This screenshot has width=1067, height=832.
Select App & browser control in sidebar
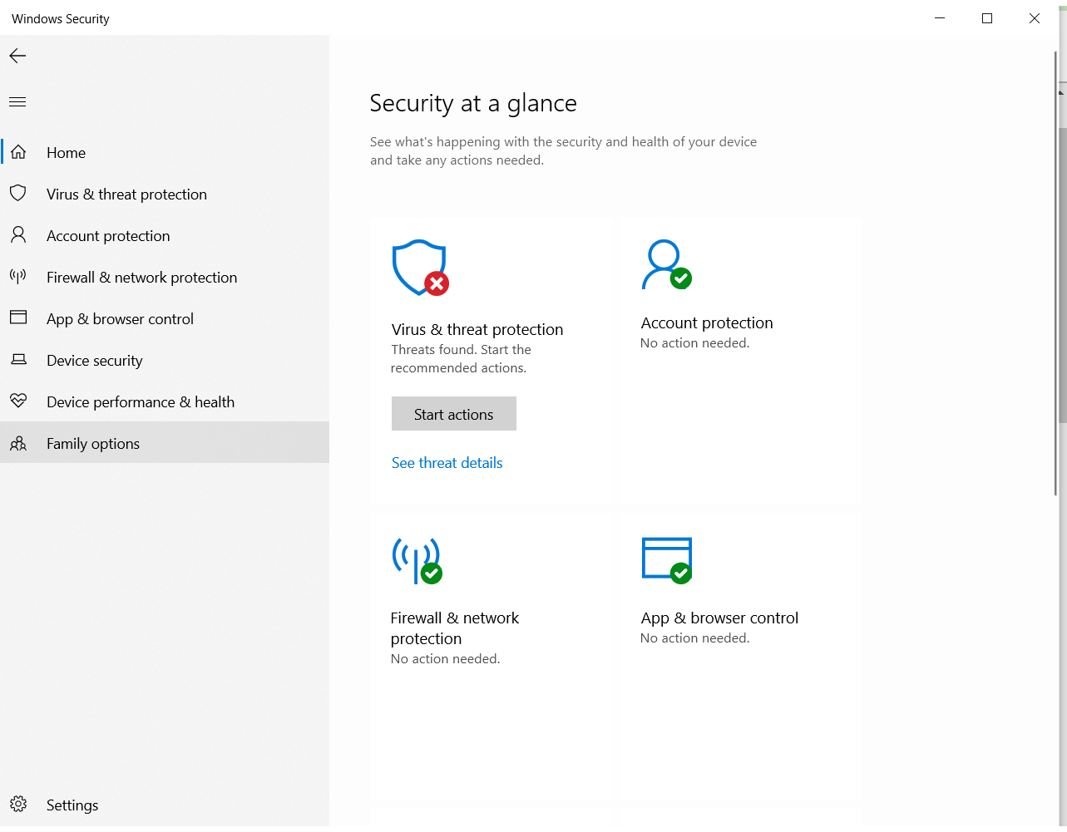[x=165, y=318]
